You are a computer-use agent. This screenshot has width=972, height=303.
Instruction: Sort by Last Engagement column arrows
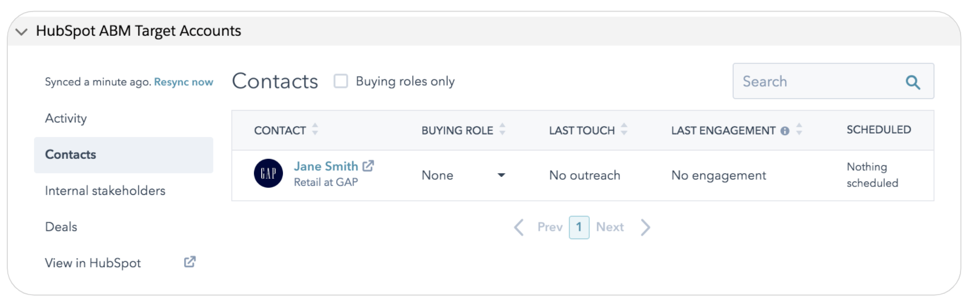[799, 129]
